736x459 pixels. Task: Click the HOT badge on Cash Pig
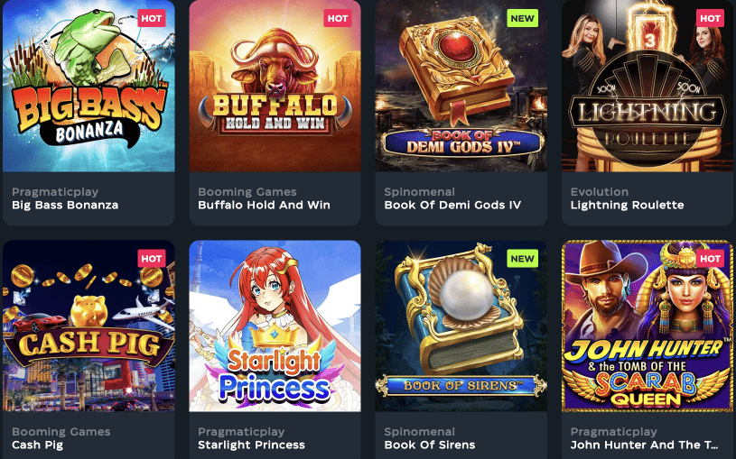pos(152,258)
